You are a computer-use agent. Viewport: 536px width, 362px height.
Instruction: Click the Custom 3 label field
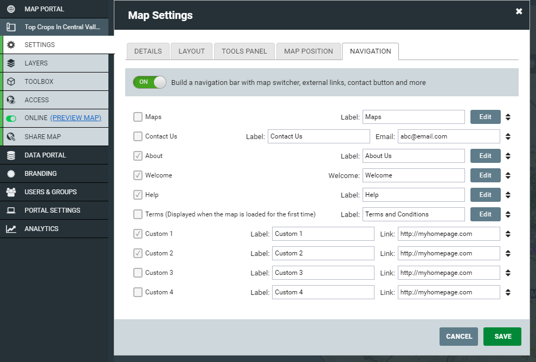[x=323, y=273]
